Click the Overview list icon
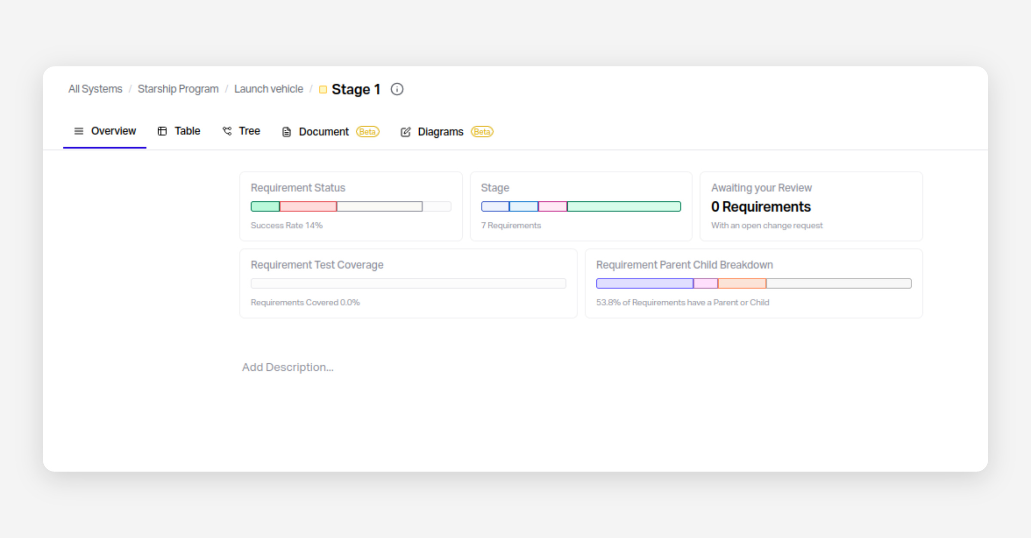Viewport: 1031px width, 538px height. pyautogui.click(x=79, y=131)
